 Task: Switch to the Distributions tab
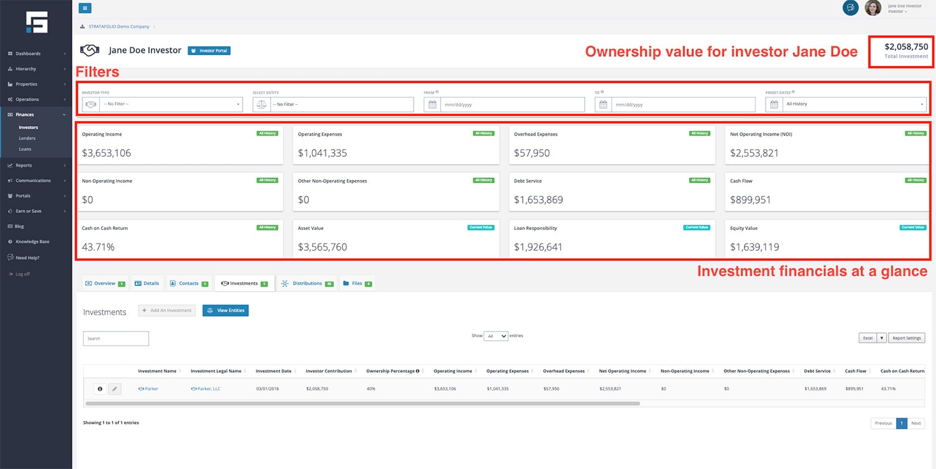click(307, 284)
